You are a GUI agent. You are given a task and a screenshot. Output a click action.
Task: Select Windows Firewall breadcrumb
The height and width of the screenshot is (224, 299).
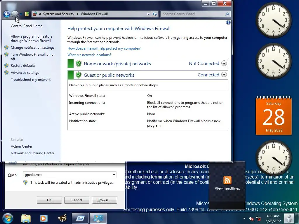94,14
